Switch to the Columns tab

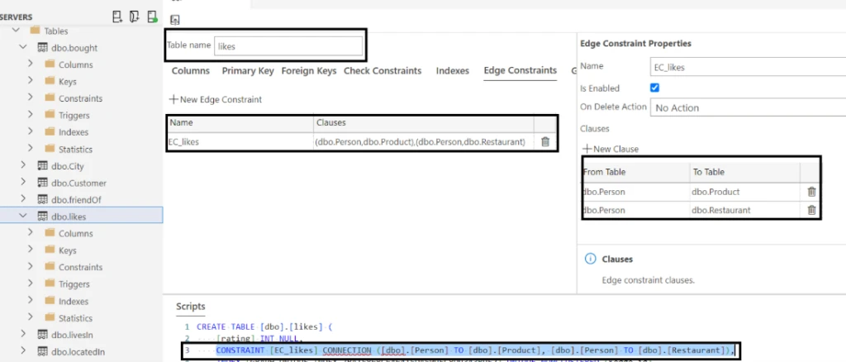point(191,71)
